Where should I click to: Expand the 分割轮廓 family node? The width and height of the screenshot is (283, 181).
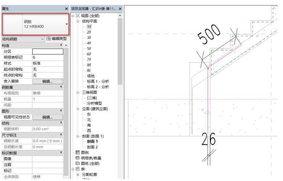coord(78,175)
